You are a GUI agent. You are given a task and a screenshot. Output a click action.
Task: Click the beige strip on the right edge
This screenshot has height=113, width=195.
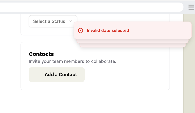[189, 77]
